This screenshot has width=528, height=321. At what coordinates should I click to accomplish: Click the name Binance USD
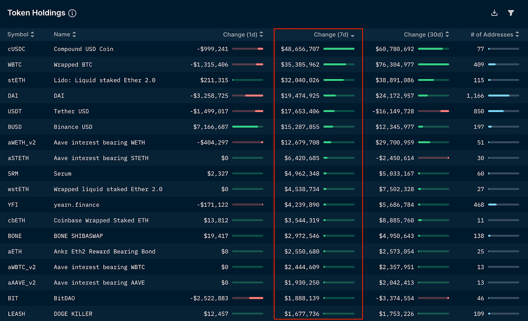click(73, 127)
